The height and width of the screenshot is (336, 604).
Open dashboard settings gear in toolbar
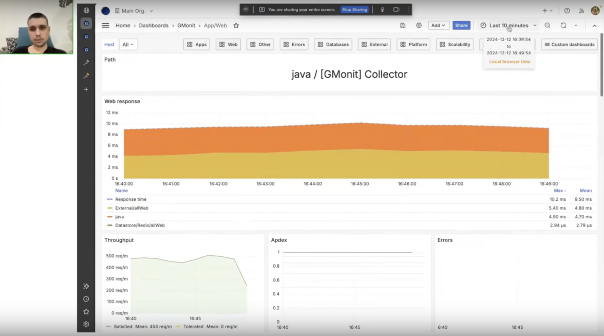click(419, 25)
